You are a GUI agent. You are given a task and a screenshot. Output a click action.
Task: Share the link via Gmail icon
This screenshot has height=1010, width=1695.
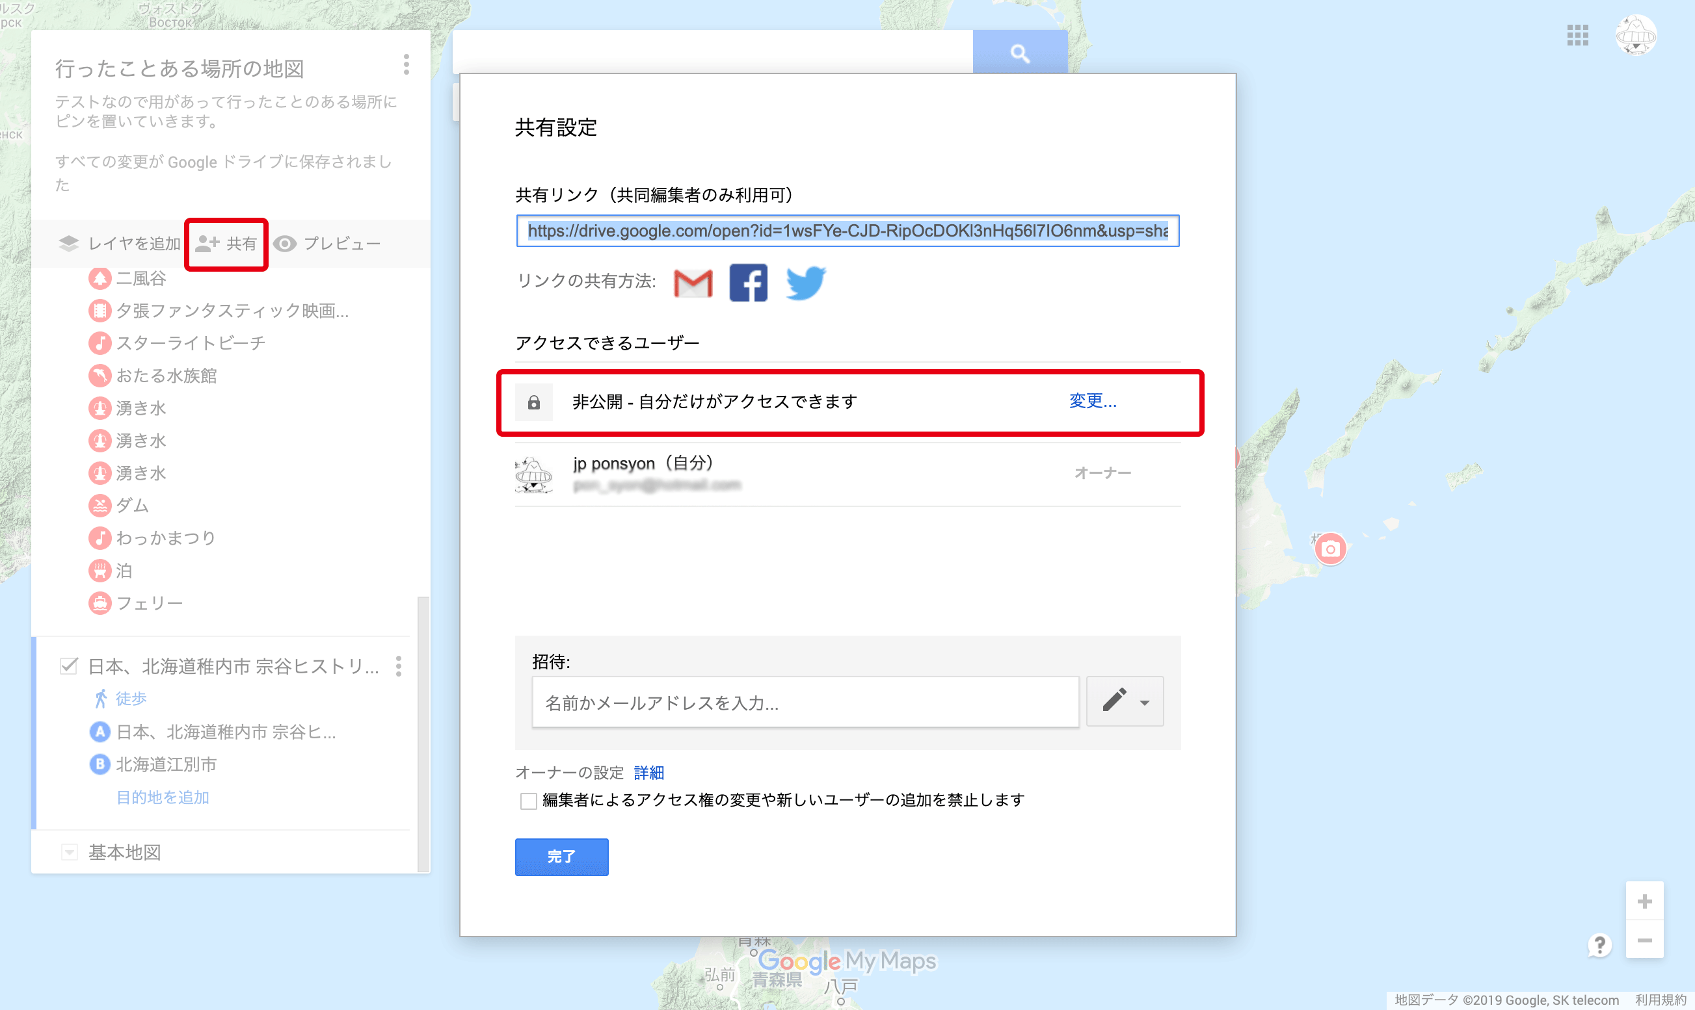pyautogui.click(x=693, y=283)
